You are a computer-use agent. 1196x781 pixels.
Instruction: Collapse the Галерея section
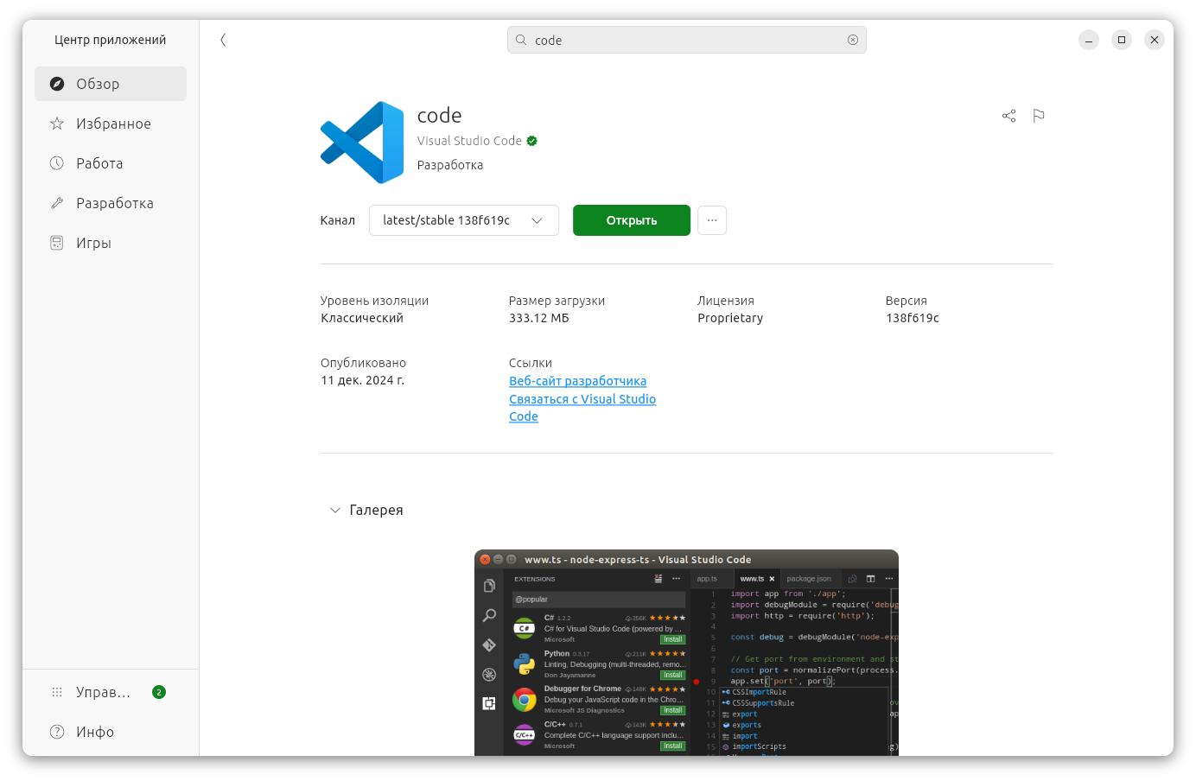[335, 511]
